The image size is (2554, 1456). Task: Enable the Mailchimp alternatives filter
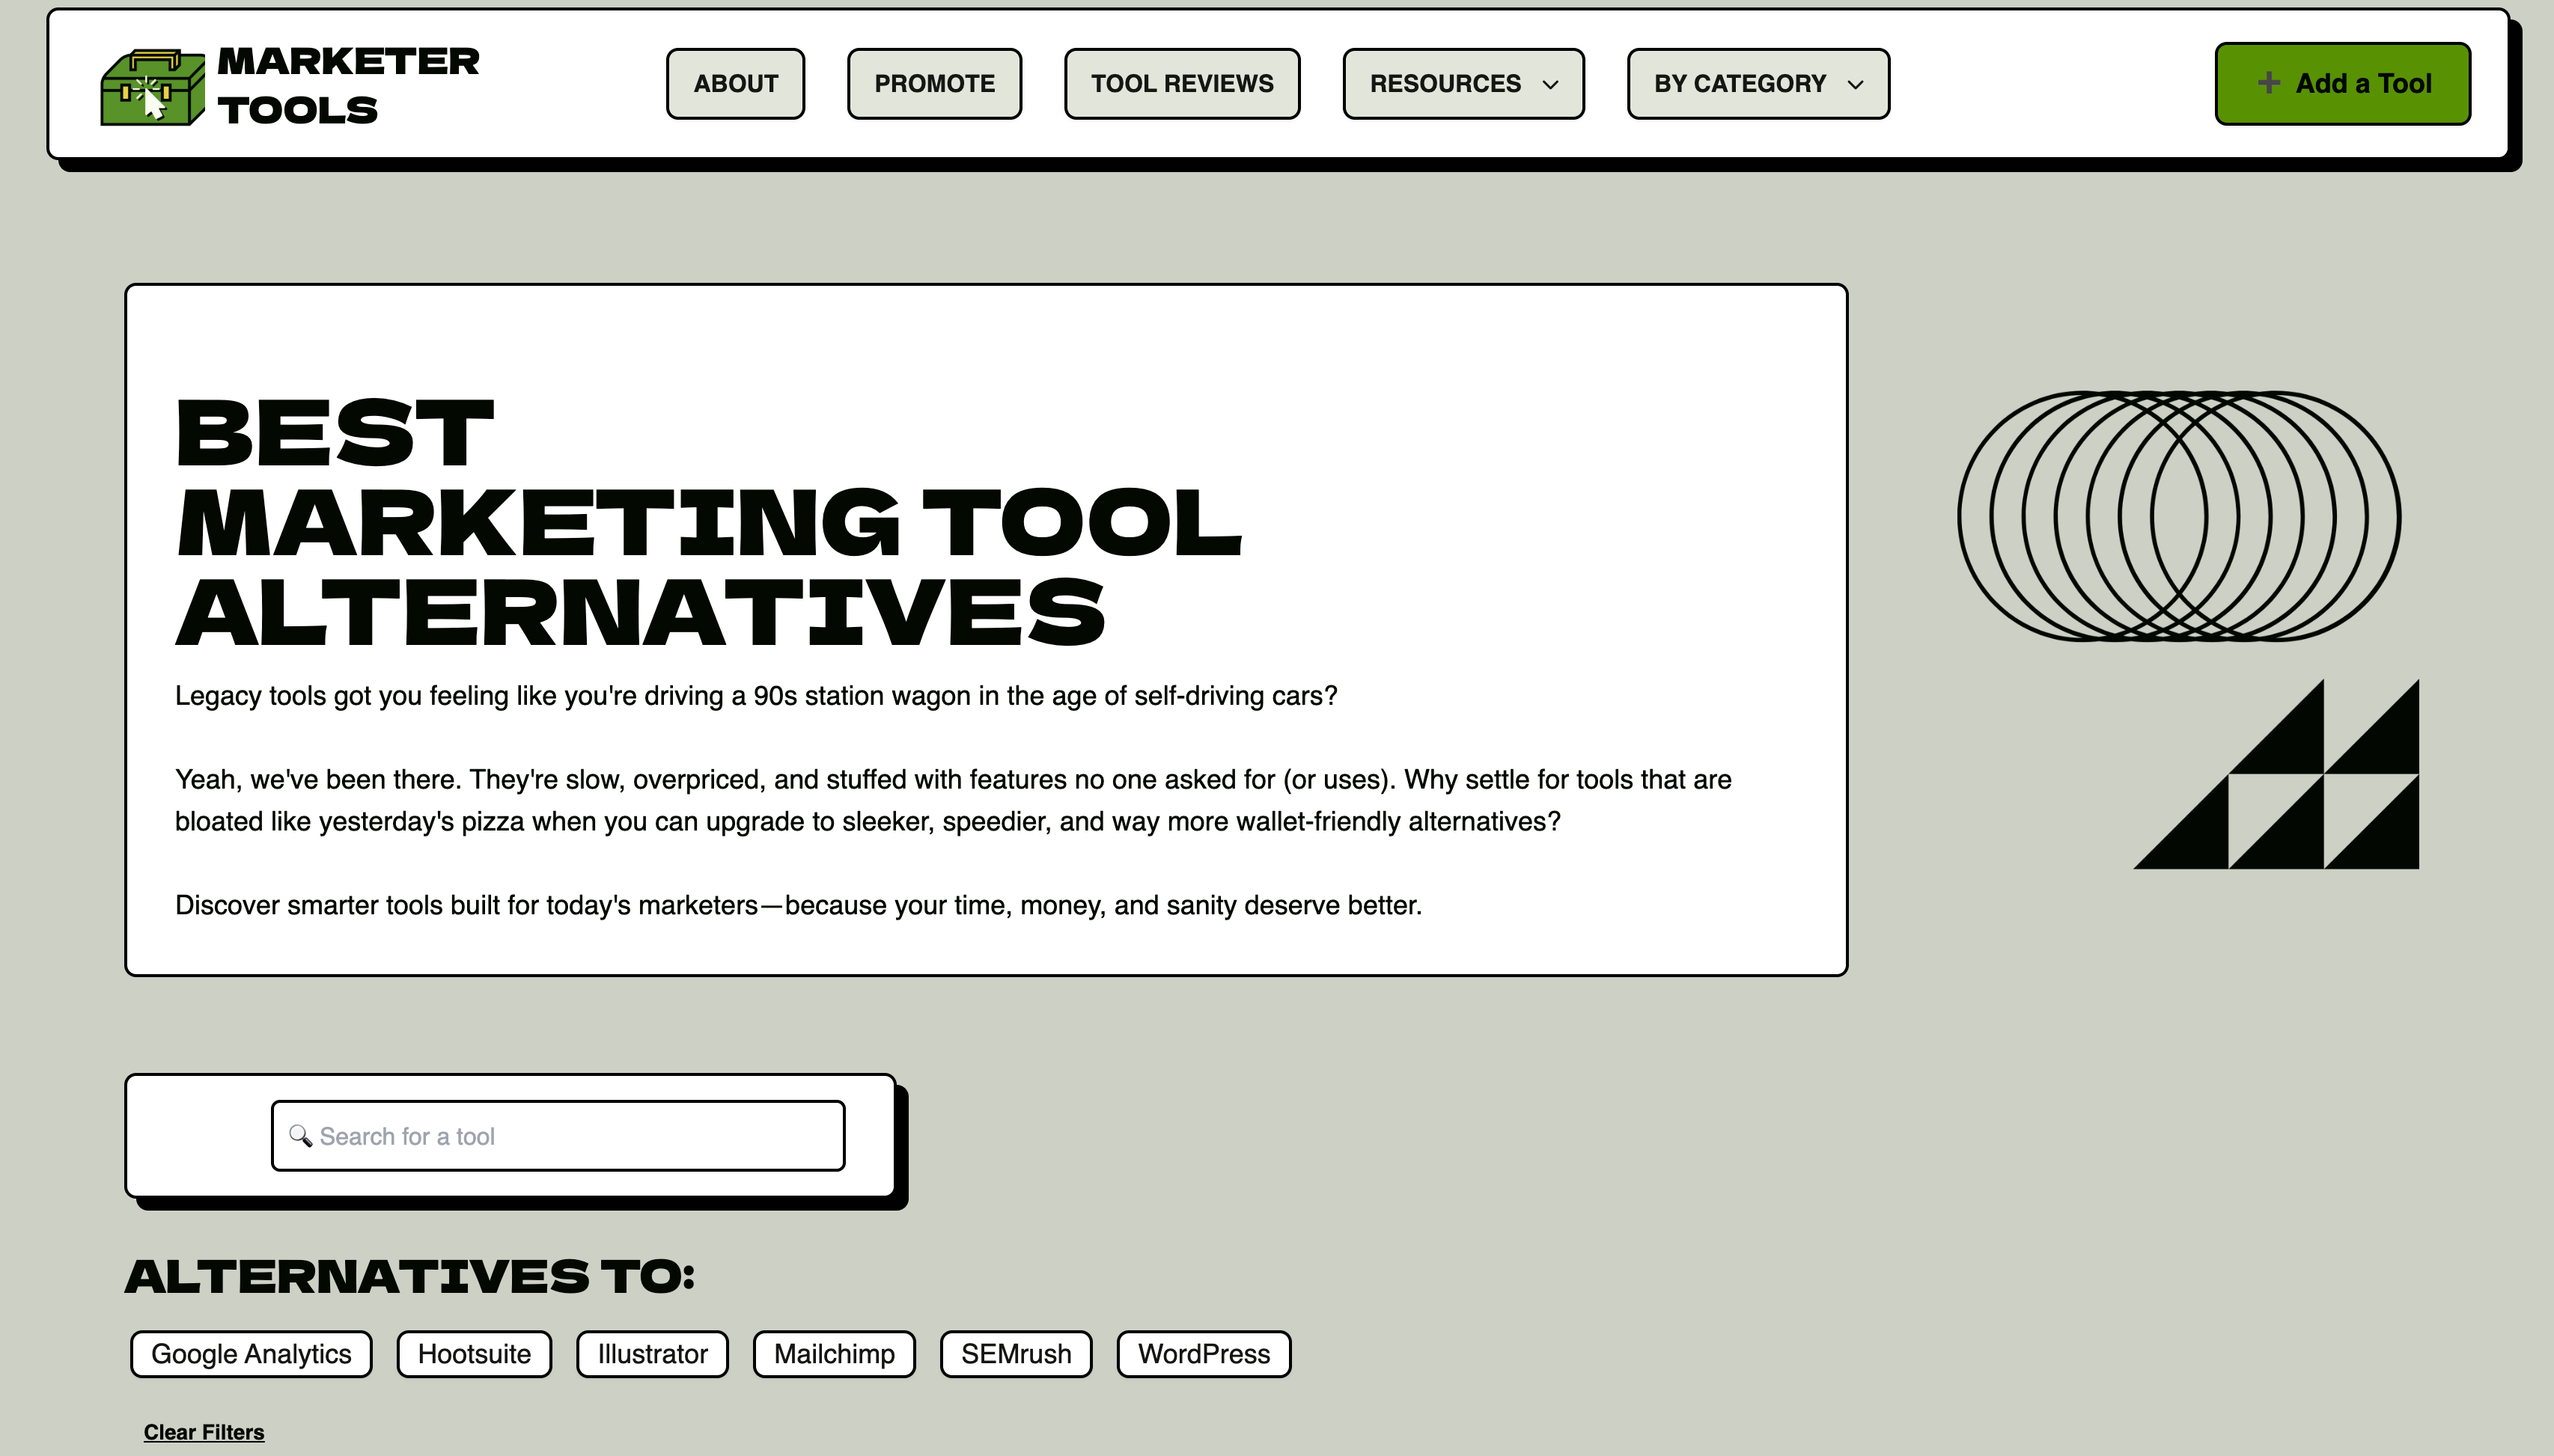(833, 1353)
